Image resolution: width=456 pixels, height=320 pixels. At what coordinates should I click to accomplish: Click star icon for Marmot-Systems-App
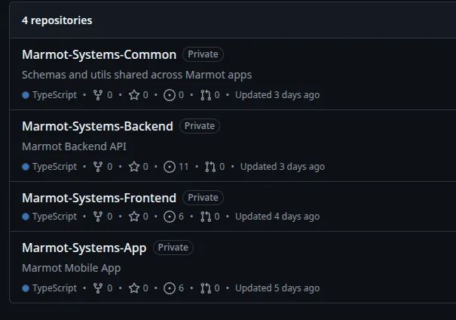pyautogui.click(x=134, y=288)
